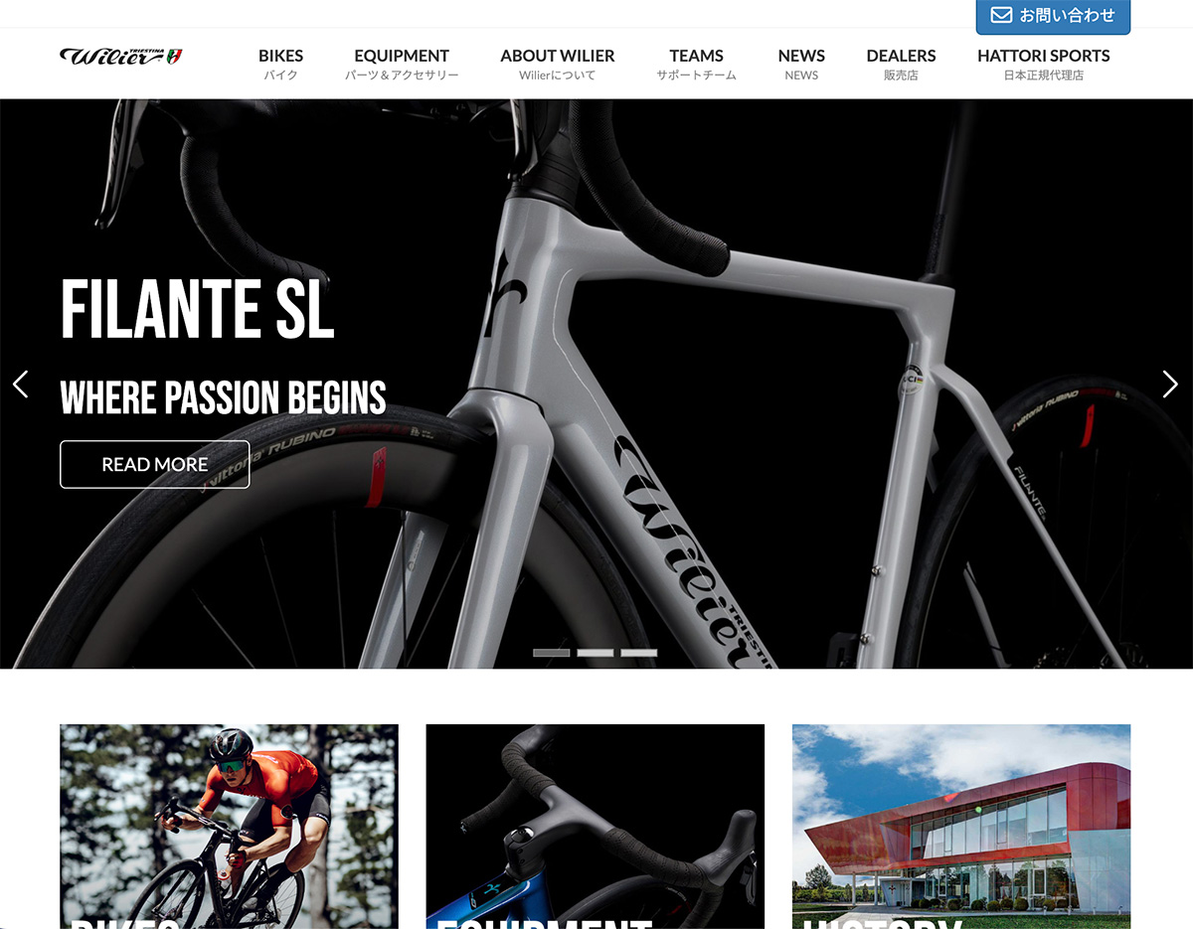
Task: Advance carousel with right chevron arrow
Action: (1170, 385)
